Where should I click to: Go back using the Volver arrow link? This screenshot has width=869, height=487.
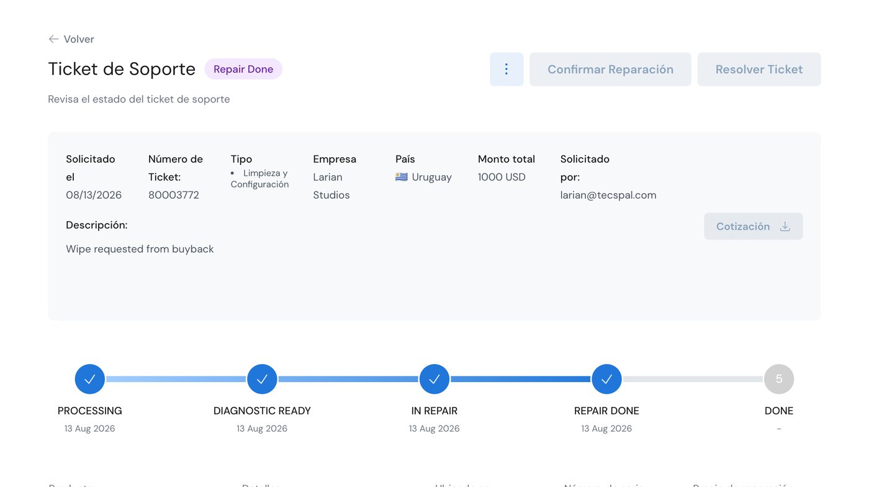tap(71, 39)
